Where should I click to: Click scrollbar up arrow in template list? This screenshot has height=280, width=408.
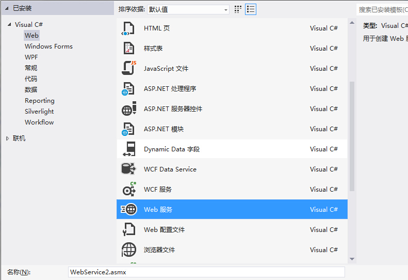tap(352, 23)
